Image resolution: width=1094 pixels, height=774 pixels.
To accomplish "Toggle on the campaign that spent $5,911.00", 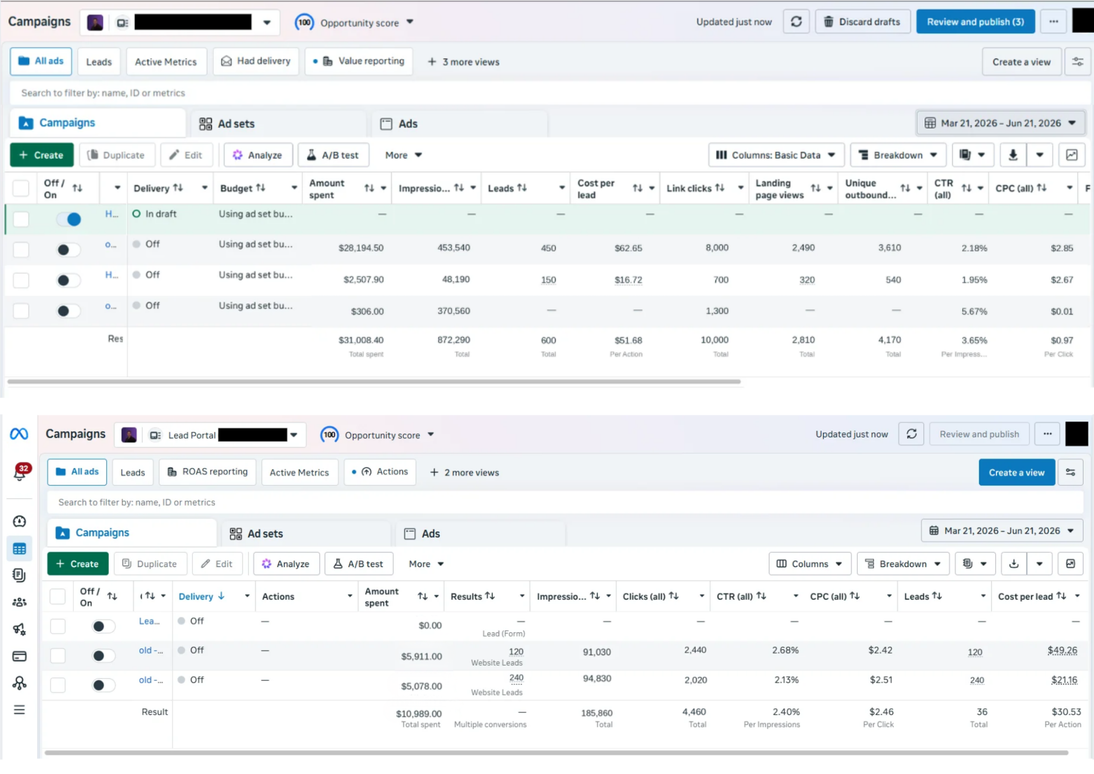I will tap(103, 656).
